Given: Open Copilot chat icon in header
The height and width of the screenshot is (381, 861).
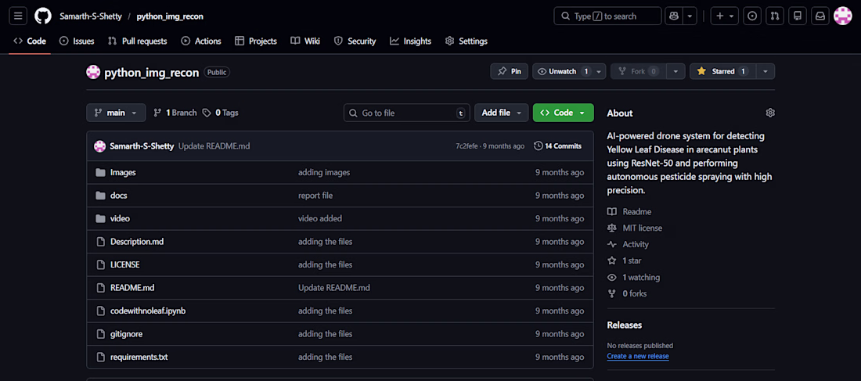Looking at the screenshot, I should [x=672, y=16].
